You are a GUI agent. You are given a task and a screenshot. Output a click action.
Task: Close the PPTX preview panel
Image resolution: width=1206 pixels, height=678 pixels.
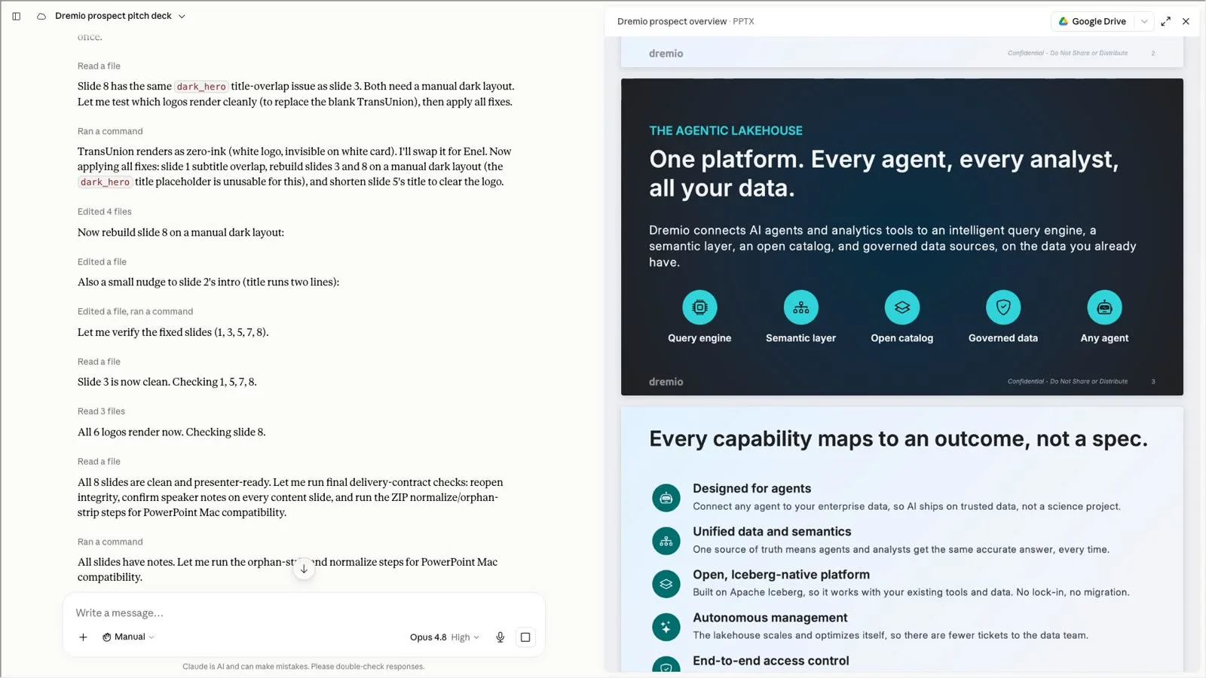tap(1186, 21)
